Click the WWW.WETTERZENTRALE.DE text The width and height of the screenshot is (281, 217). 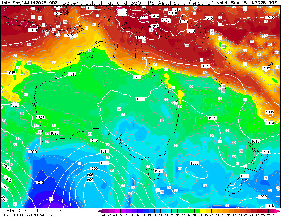tap(29, 215)
